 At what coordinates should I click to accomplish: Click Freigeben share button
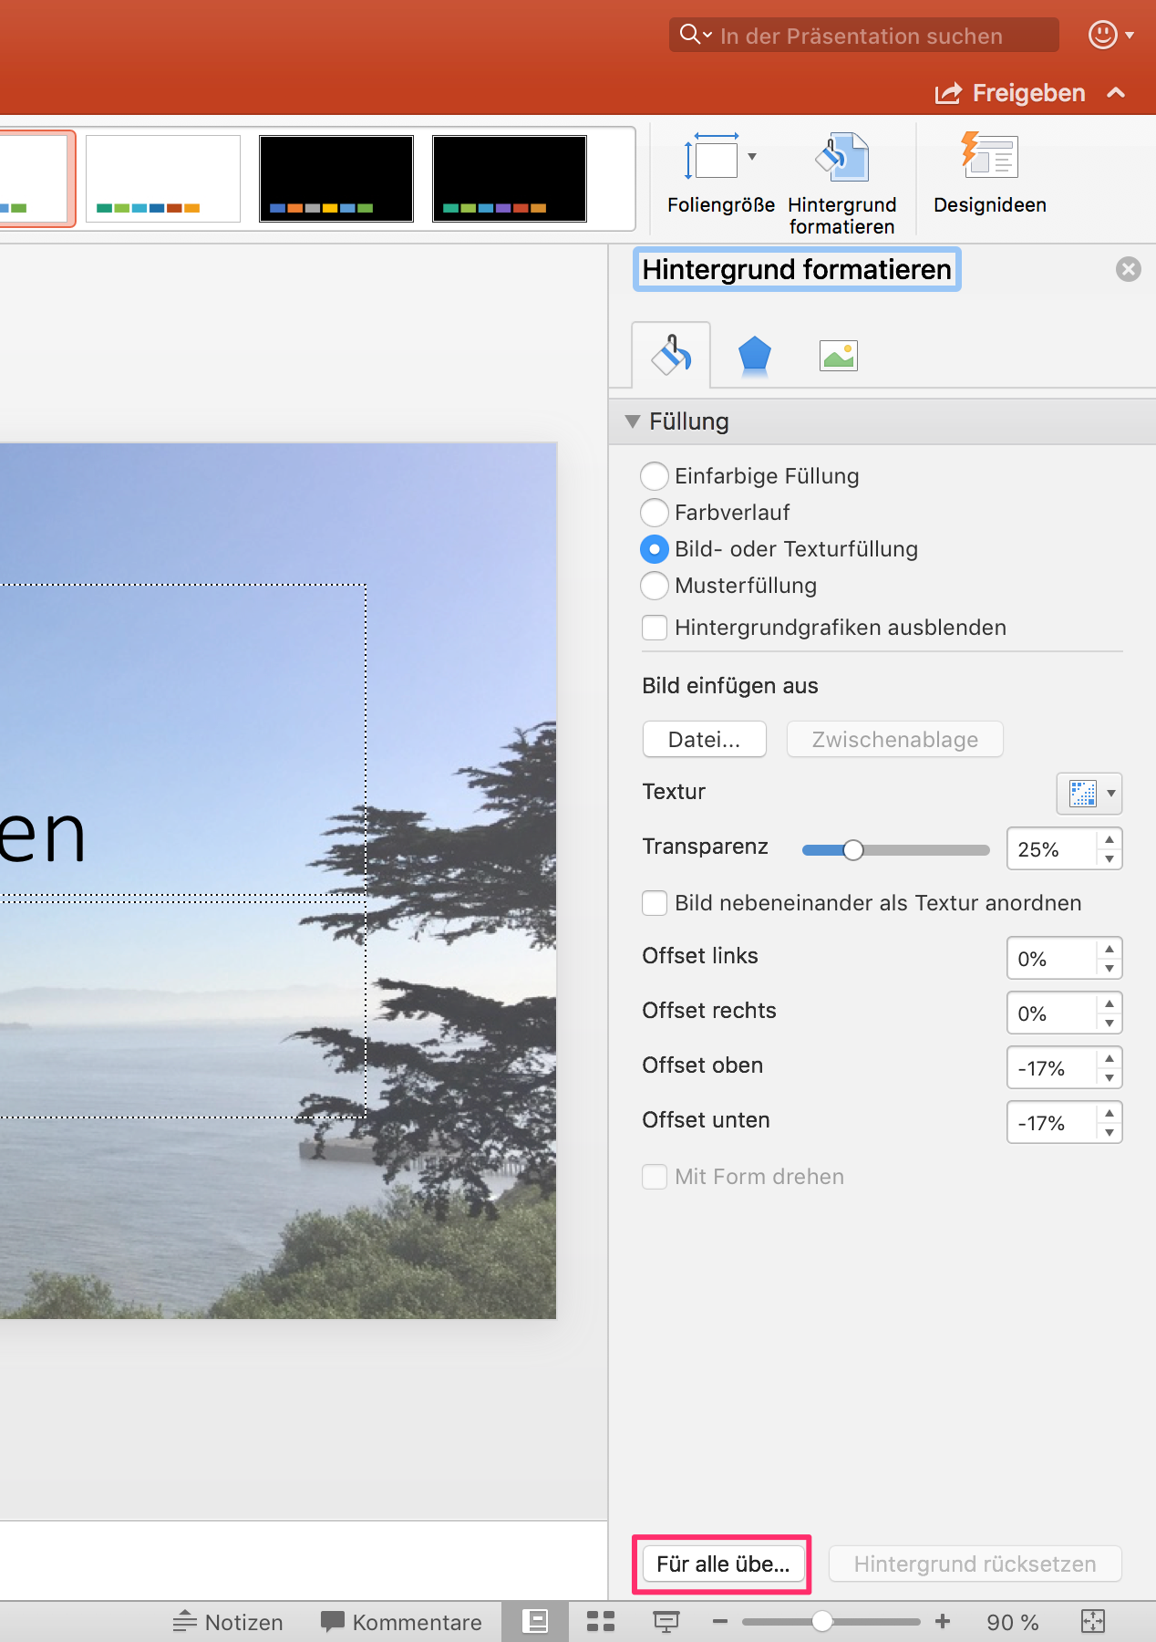click(x=1010, y=93)
